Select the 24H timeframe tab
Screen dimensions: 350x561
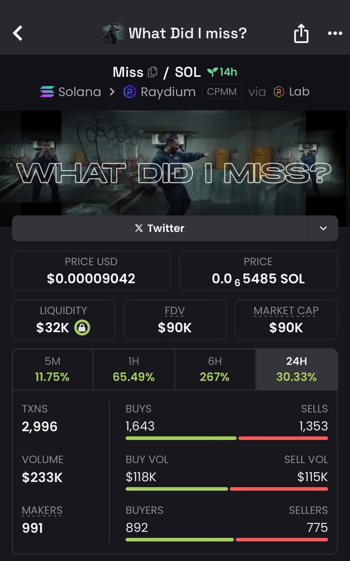(x=297, y=369)
